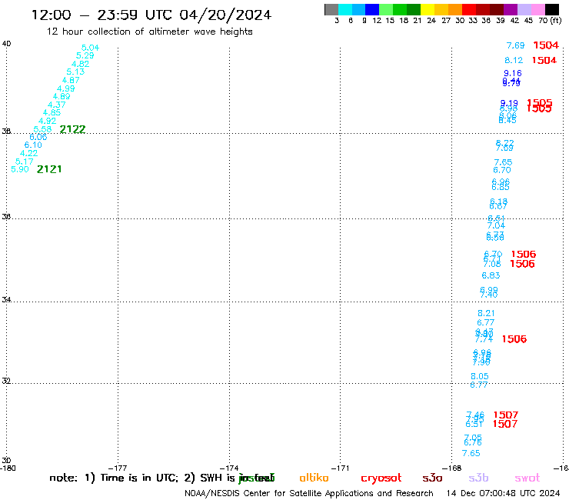Click the 'NOAA/NESDIS Center for Satellite Applications and Research' credit

tap(309, 494)
